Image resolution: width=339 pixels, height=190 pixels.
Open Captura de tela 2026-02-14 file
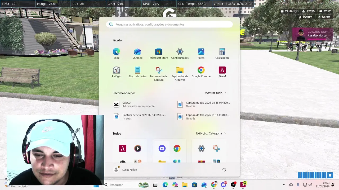(140, 117)
